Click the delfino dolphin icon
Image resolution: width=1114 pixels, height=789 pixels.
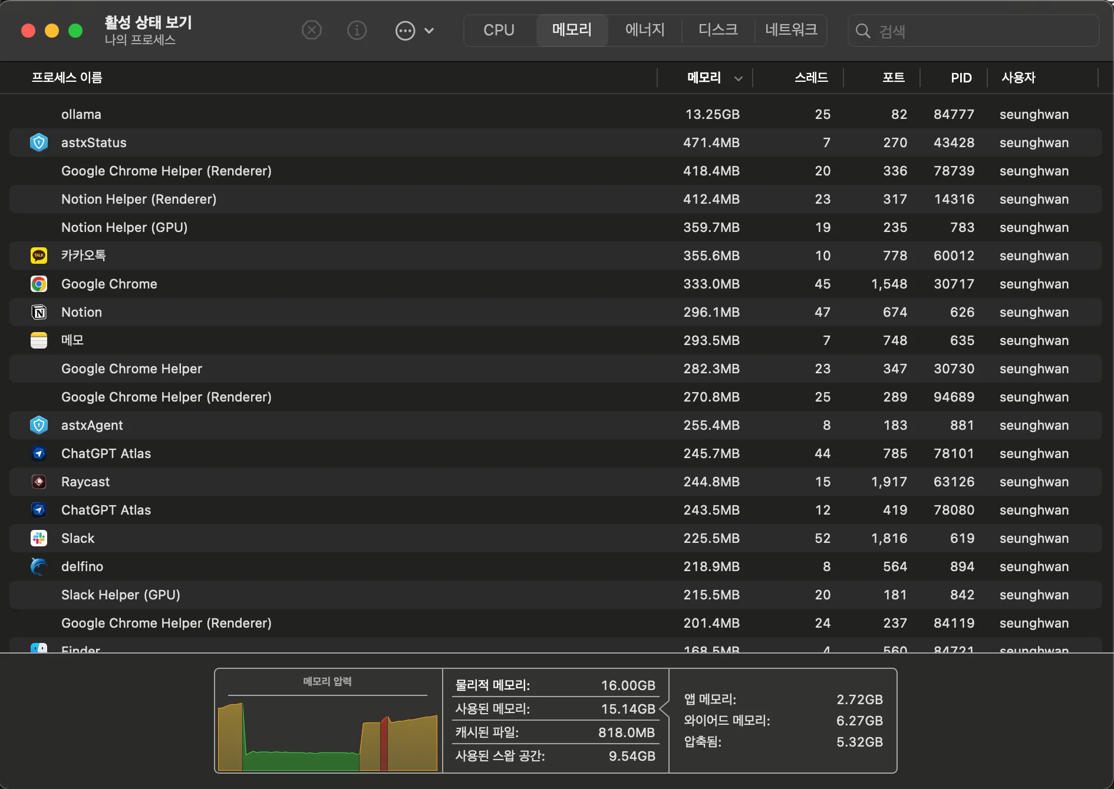pyautogui.click(x=39, y=566)
